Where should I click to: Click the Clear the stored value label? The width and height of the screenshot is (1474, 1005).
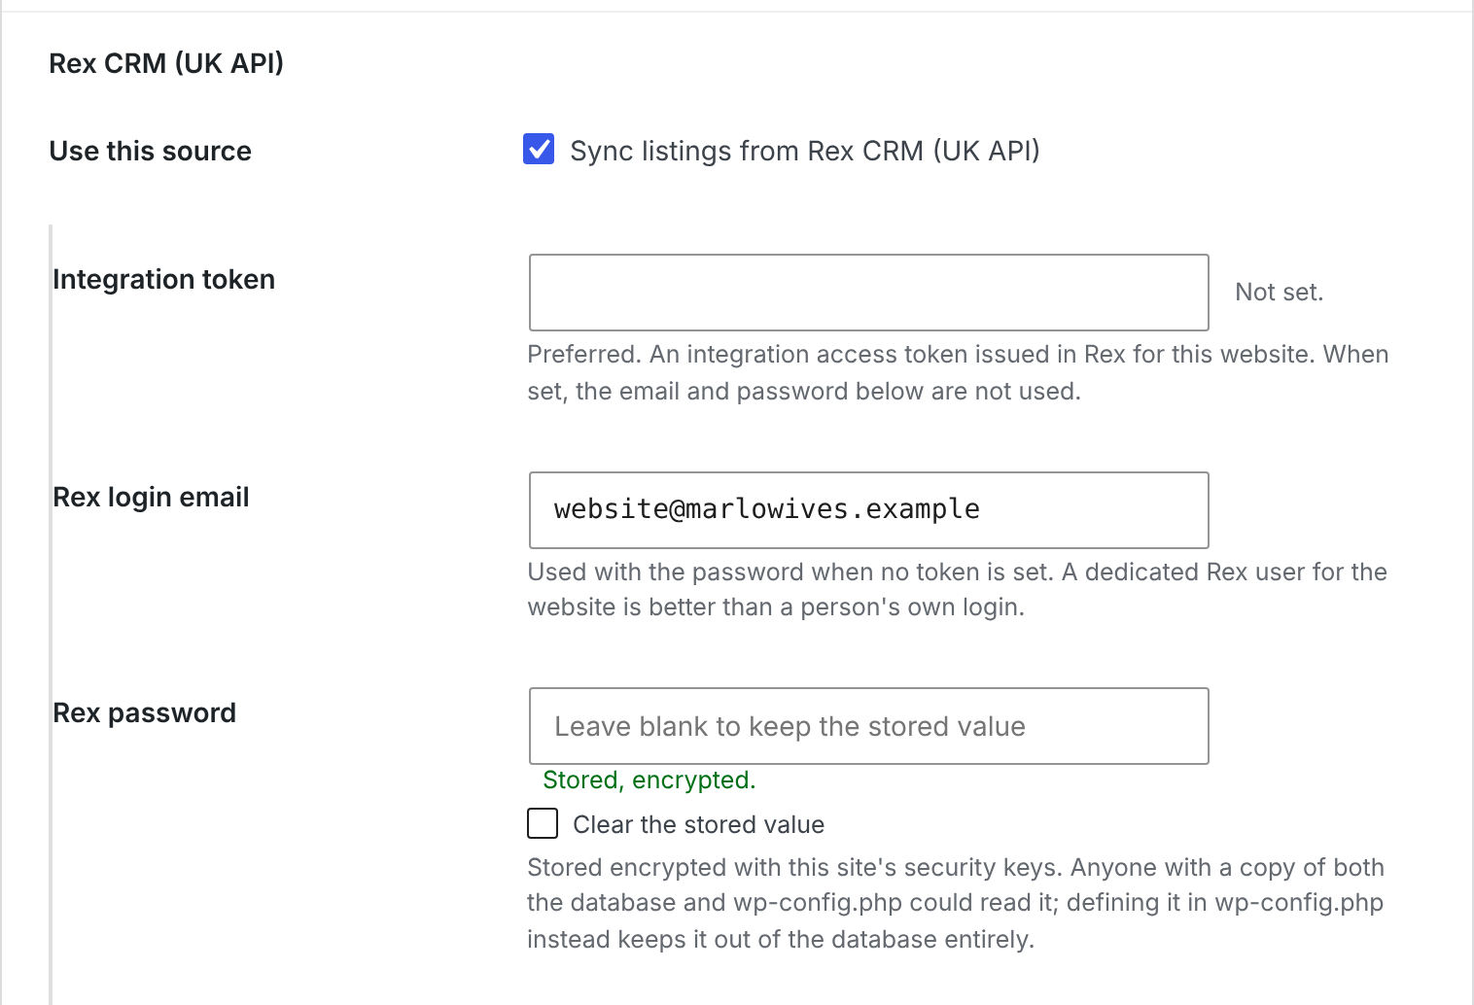click(698, 824)
